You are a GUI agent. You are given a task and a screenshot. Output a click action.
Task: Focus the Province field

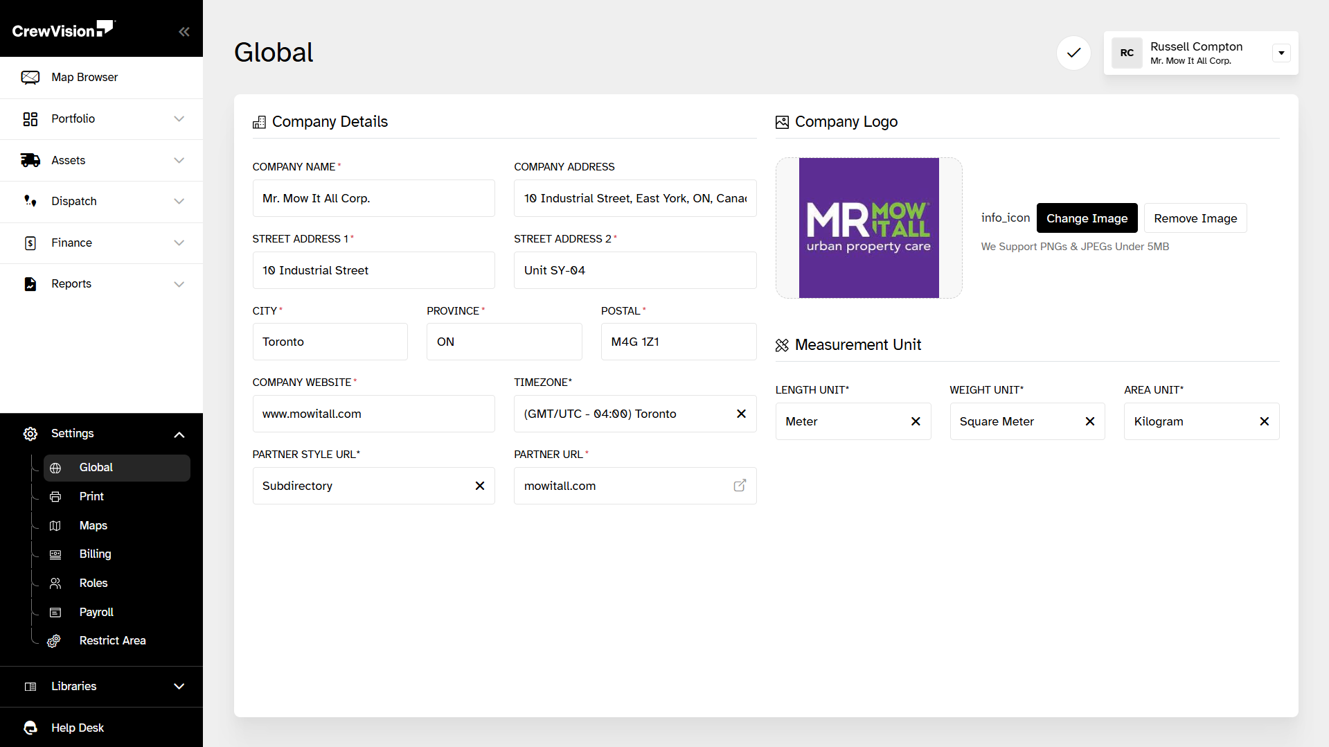pyautogui.click(x=504, y=342)
